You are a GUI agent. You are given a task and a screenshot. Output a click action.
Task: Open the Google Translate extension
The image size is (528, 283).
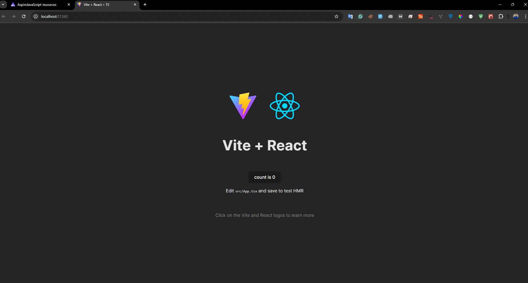pyautogui.click(x=350, y=16)
